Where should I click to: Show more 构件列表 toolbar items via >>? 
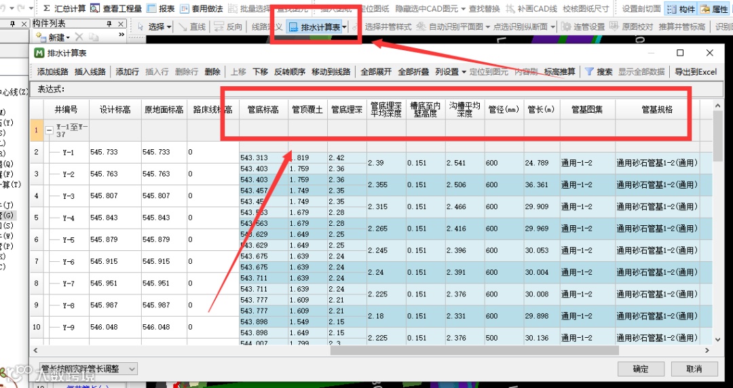[121, 35]
